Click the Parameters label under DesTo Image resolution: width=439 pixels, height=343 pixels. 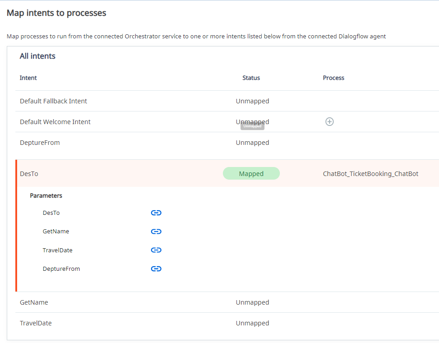click(46, 195)
